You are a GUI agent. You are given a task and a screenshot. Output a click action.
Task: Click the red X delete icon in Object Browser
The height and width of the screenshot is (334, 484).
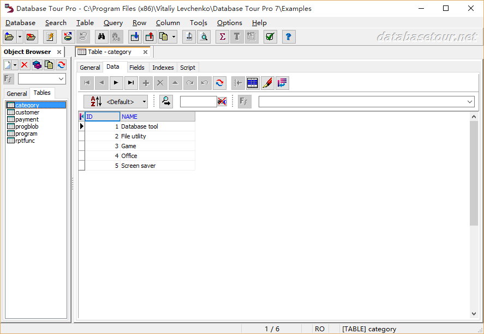[25, 65]
